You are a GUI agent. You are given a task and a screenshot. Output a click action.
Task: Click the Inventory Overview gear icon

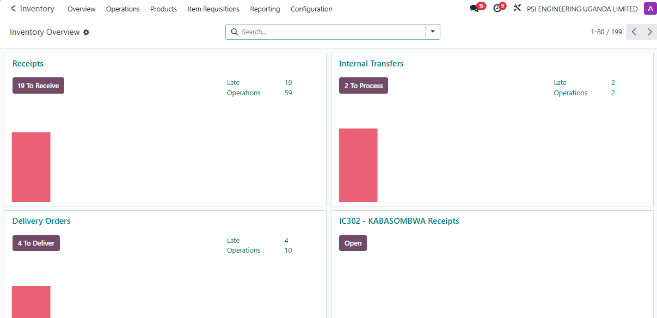coord(86,33)
